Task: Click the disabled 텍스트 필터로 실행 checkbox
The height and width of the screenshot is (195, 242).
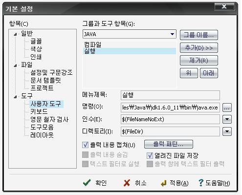Action: click(85, 164)
